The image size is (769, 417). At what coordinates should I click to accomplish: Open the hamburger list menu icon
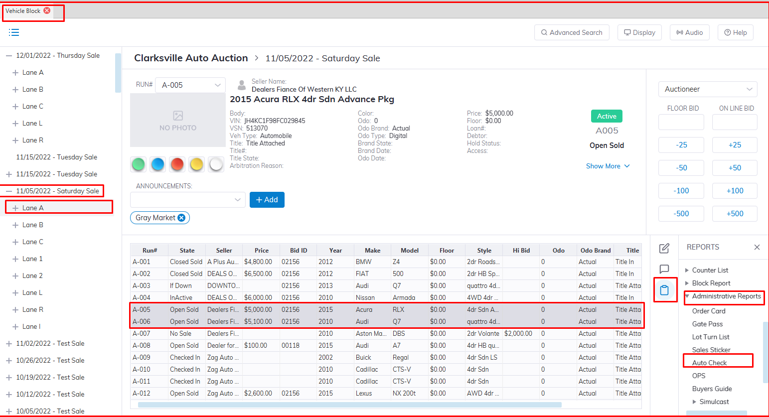[x=14, y=32]
